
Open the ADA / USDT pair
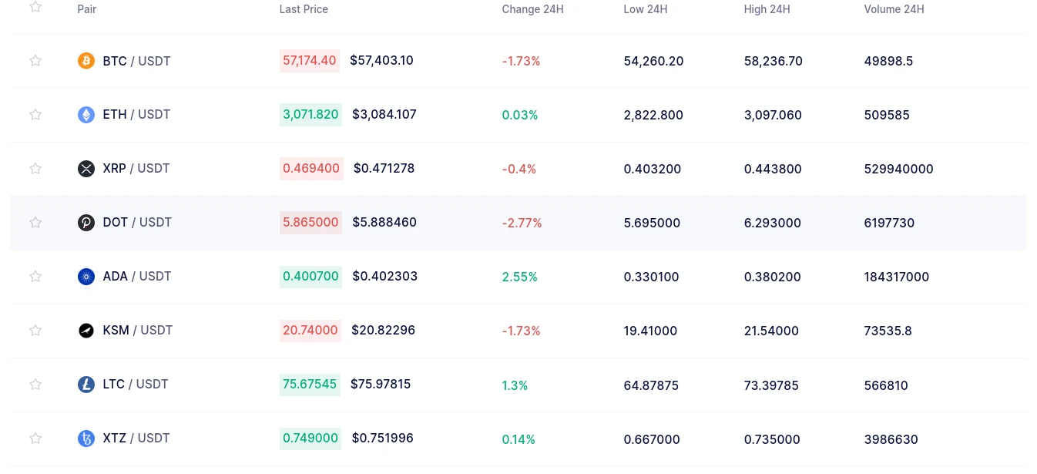pyautogui.click(x=137, y=277)
